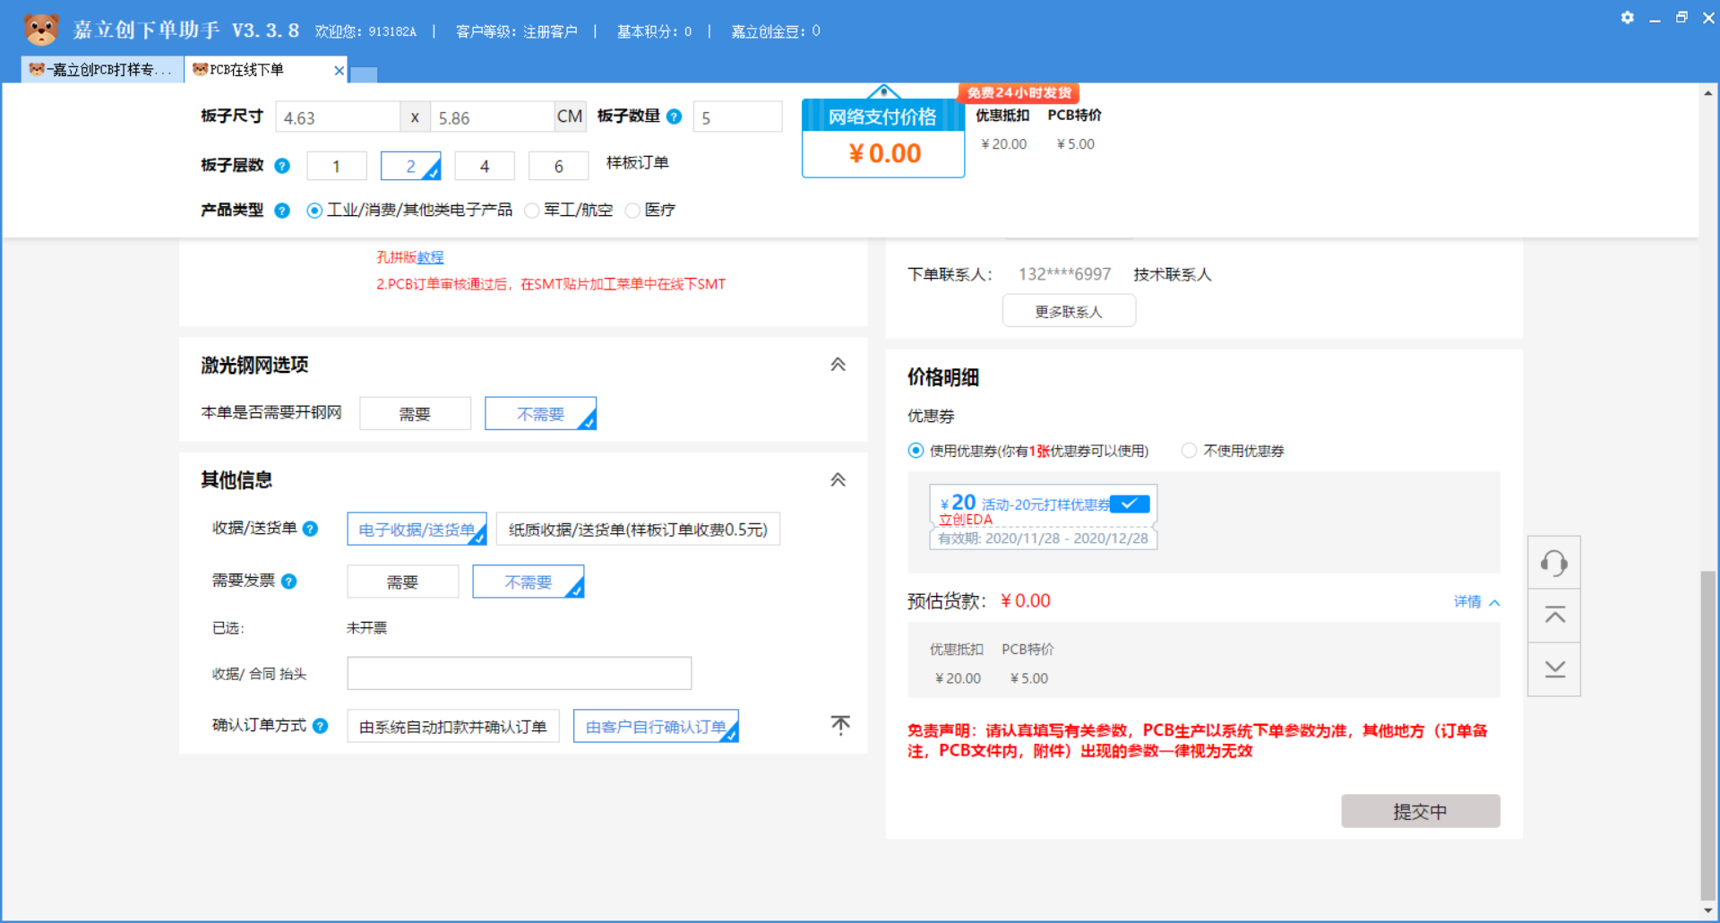
Task: Click 客户等级: 注册客户 text
Action: point(516,31)
